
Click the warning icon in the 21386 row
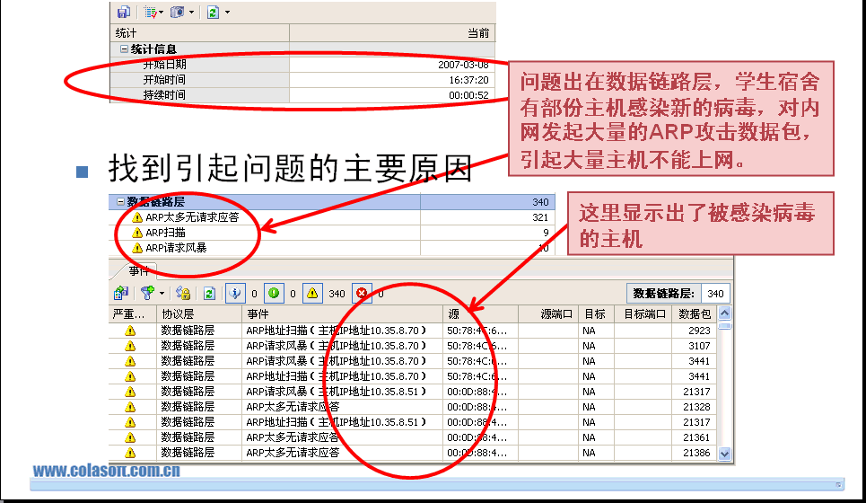[x=130, y=453]
